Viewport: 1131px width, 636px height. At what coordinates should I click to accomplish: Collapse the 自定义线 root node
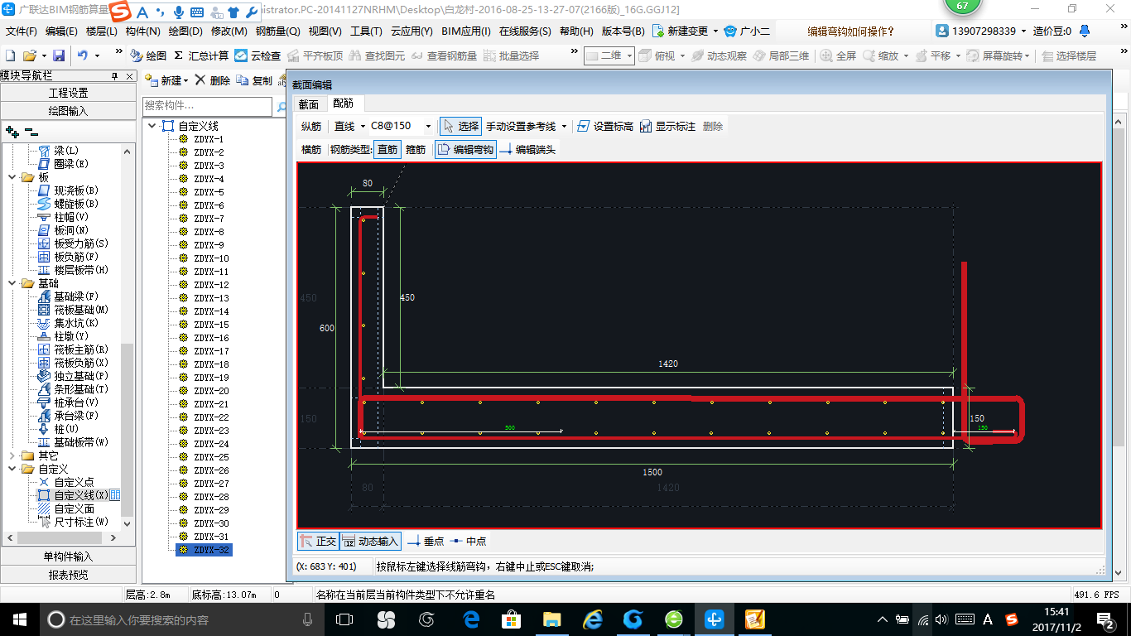pyautogui.click(x=152, y=126)
